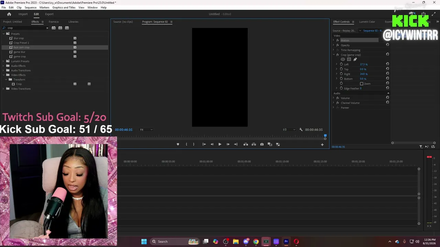The width and height of the screenshot is (440, 247).
Task: Toggle the Crop fx effect on/off
Action: coord(338,55)
